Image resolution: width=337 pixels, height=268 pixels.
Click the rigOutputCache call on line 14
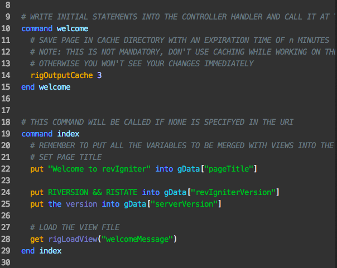click(62, 75)
